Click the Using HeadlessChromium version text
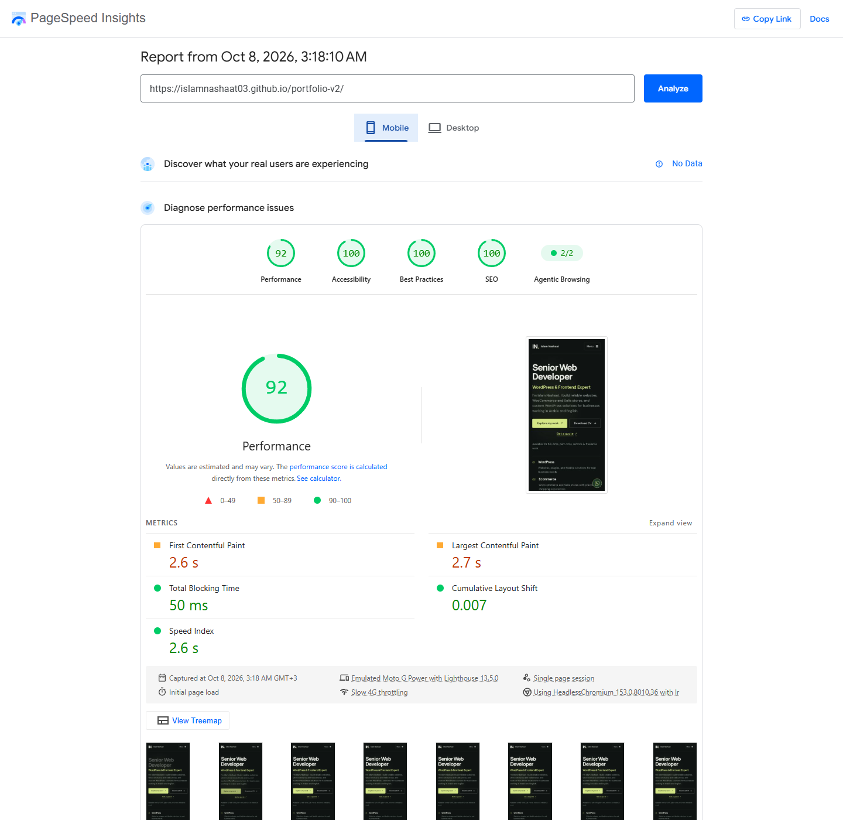This screenshot has width=843, height=820. tap(606, 692)
